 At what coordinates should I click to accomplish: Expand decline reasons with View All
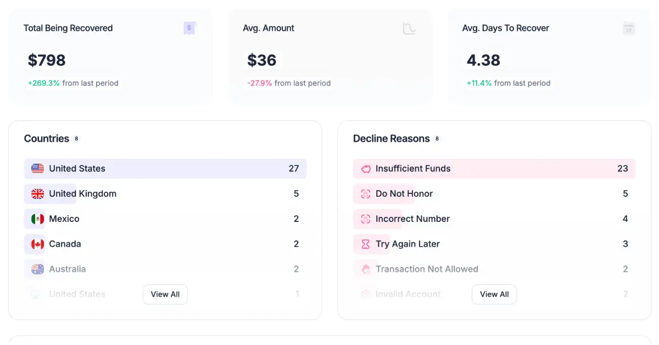click(x=494, y=294)
